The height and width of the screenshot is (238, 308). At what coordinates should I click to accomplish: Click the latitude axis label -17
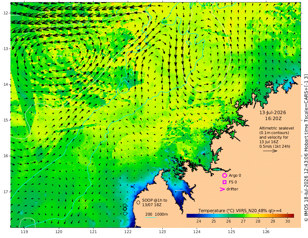(x=5, y=192)
